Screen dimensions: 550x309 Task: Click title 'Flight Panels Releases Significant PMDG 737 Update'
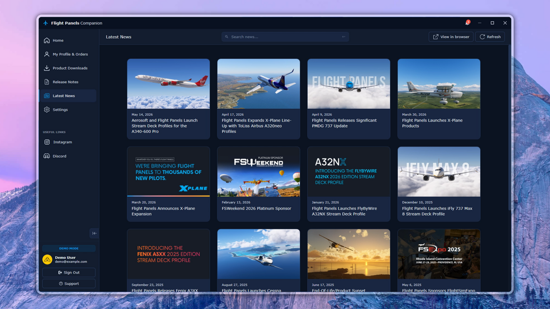[x=344, y=123]
